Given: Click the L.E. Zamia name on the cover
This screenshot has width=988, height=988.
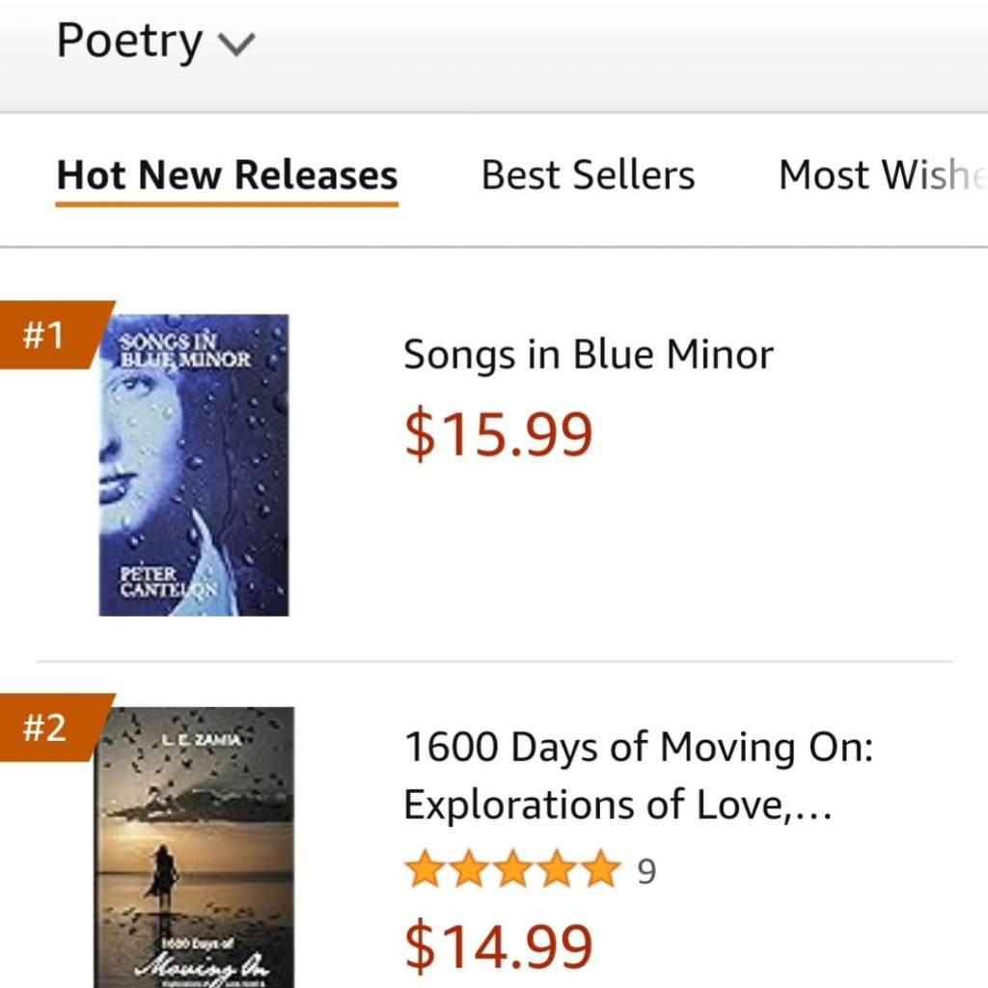Looking at the screenshot, I should click(x=195, y=738).
